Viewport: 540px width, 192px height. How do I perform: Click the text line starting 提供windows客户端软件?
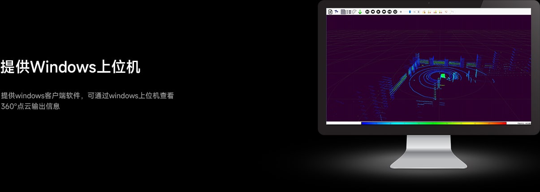pos(87,96)
